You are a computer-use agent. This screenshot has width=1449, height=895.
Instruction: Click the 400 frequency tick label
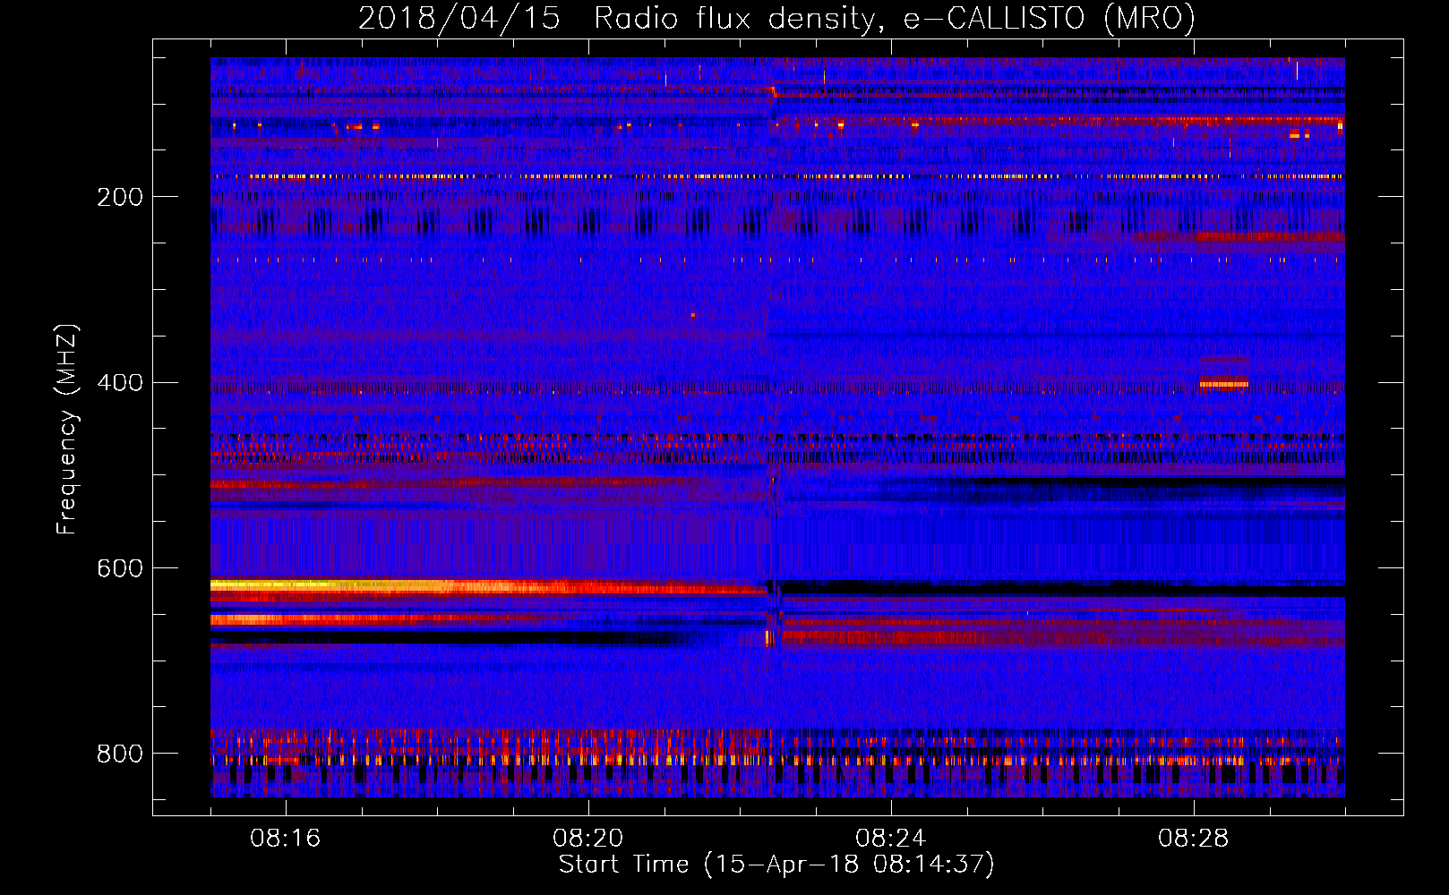pyautogui.click(x=120, y=383)
